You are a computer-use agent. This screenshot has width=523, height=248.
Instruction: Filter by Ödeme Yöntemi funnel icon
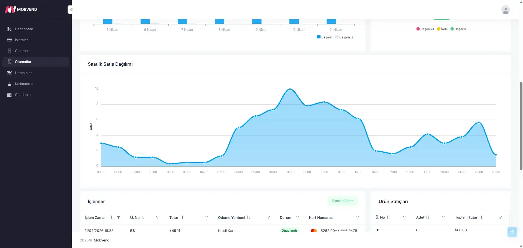point(268,217)
